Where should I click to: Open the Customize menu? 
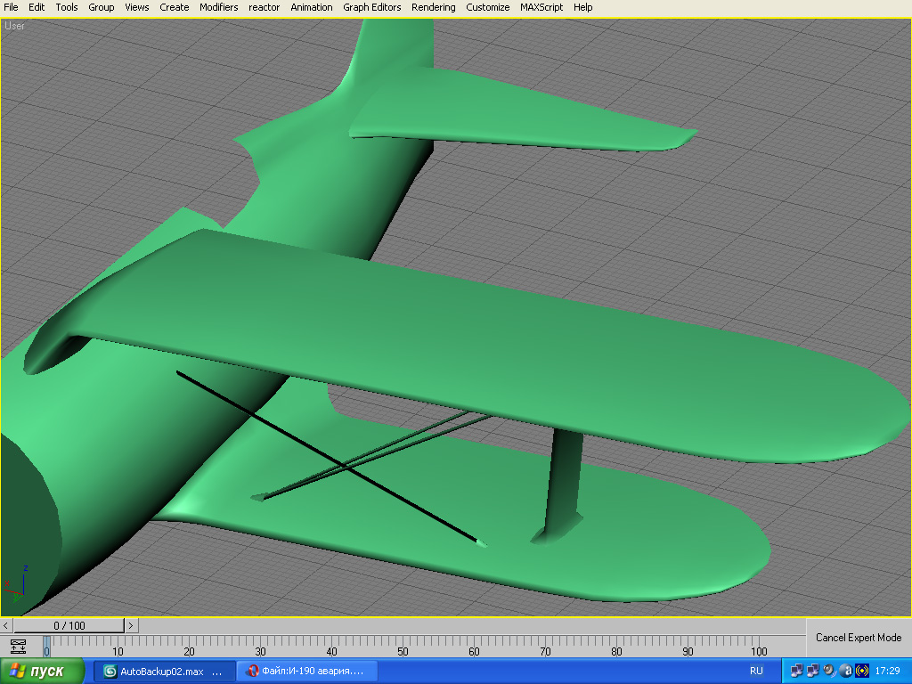(487, 7)
